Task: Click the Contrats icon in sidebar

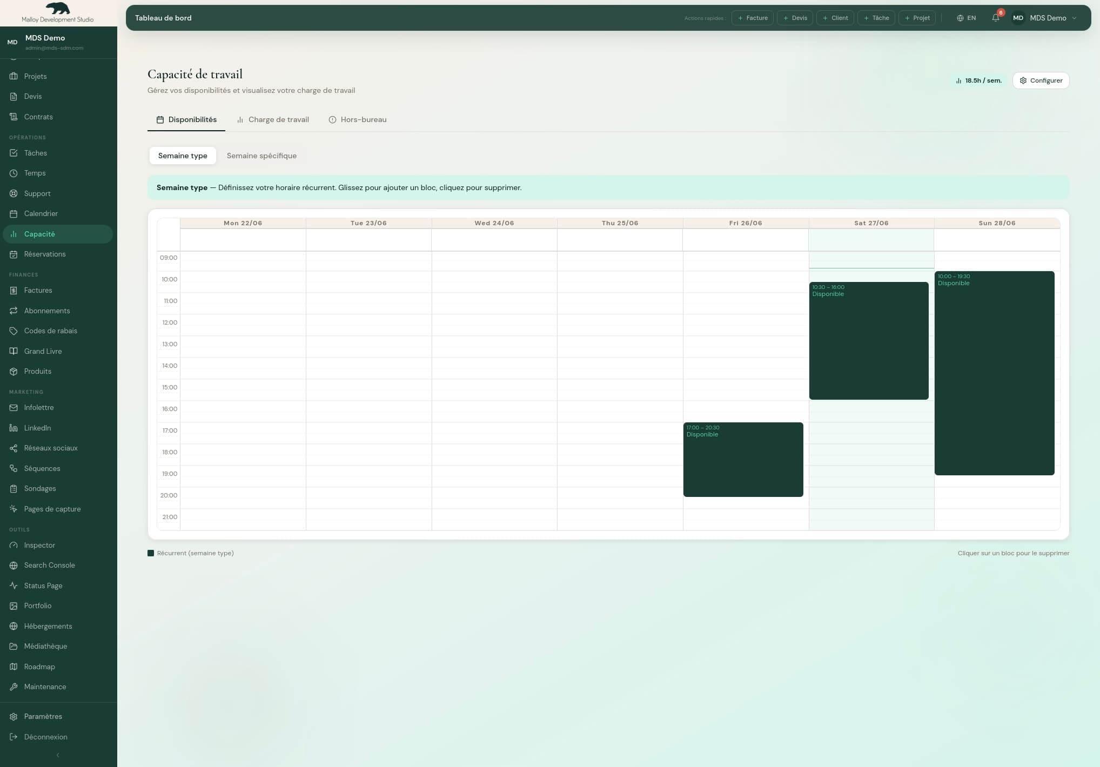Action: [14, 117]
